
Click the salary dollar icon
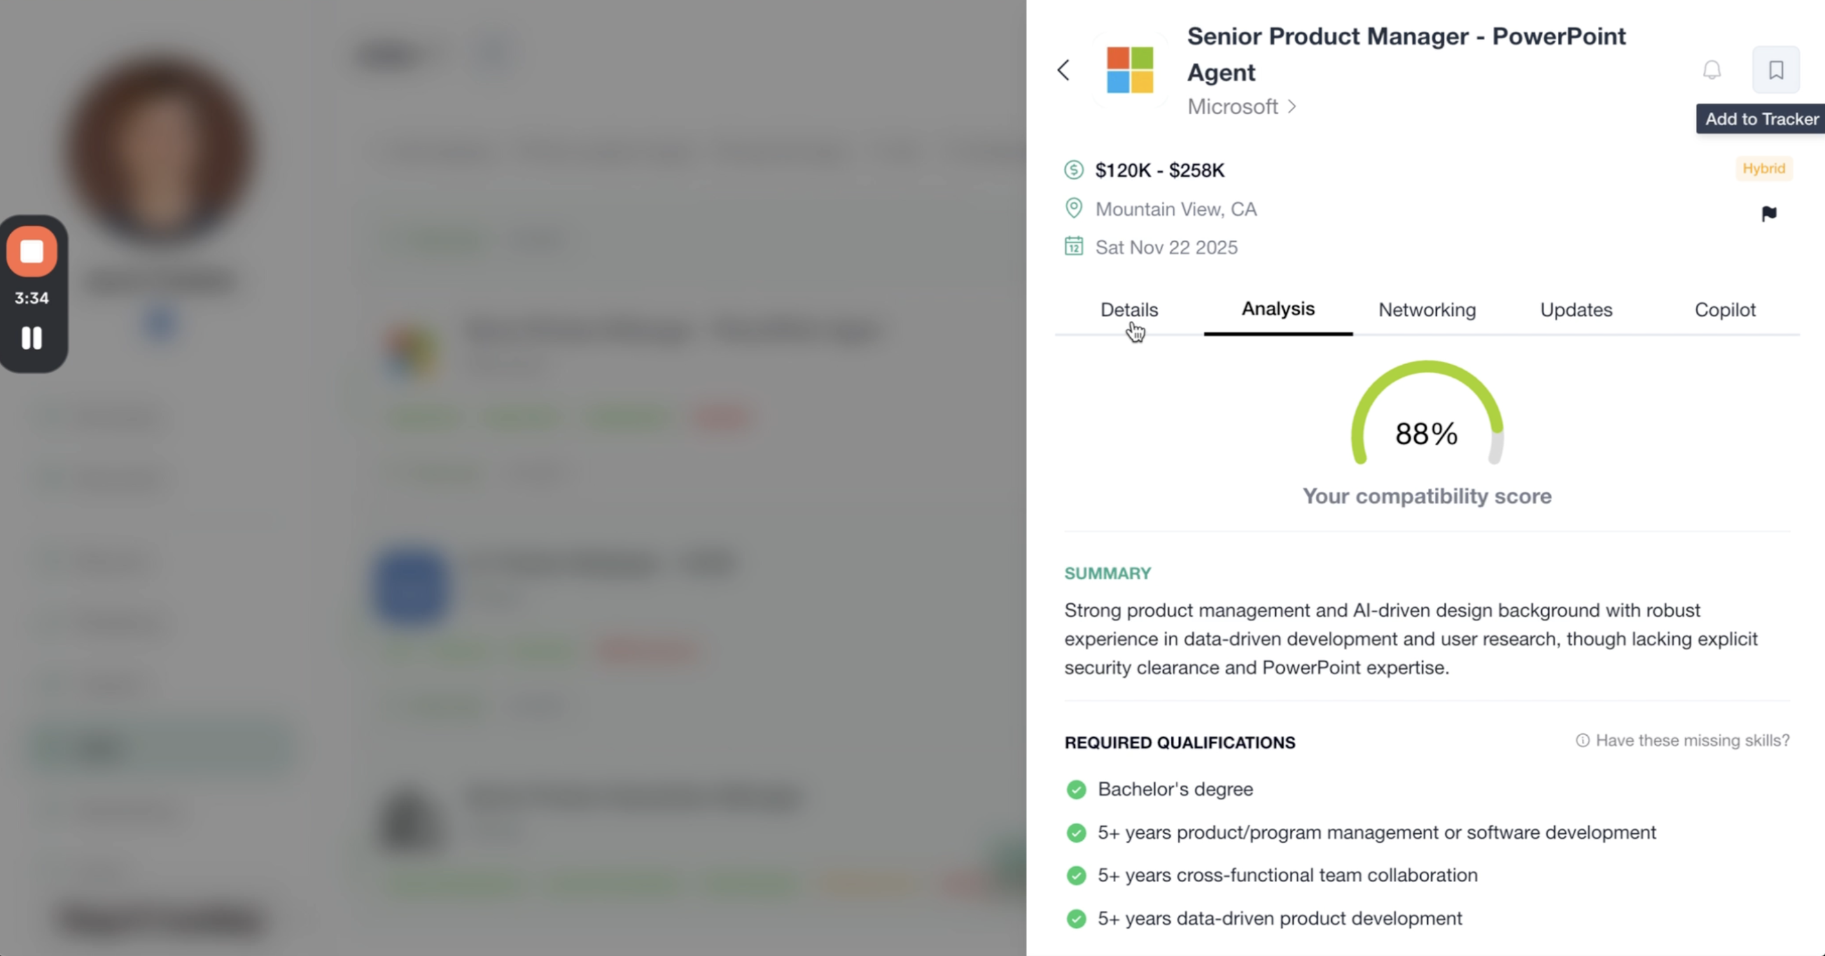[x=1073, y=170]
